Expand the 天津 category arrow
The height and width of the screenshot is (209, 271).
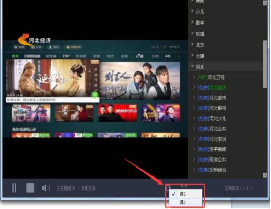[192, 55]
